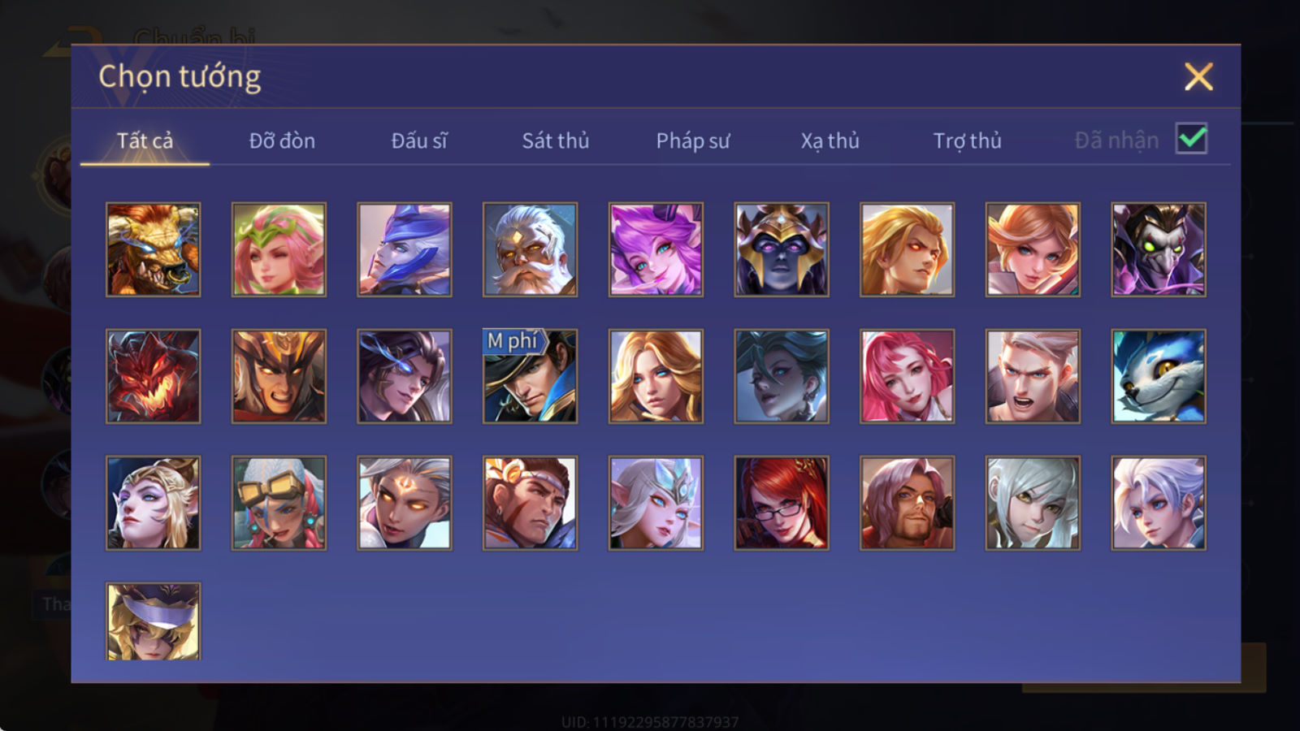The image size is (1300, 731).
Task: Pick the red demon-faced hero portrait
Action: (x=153, y=376)
